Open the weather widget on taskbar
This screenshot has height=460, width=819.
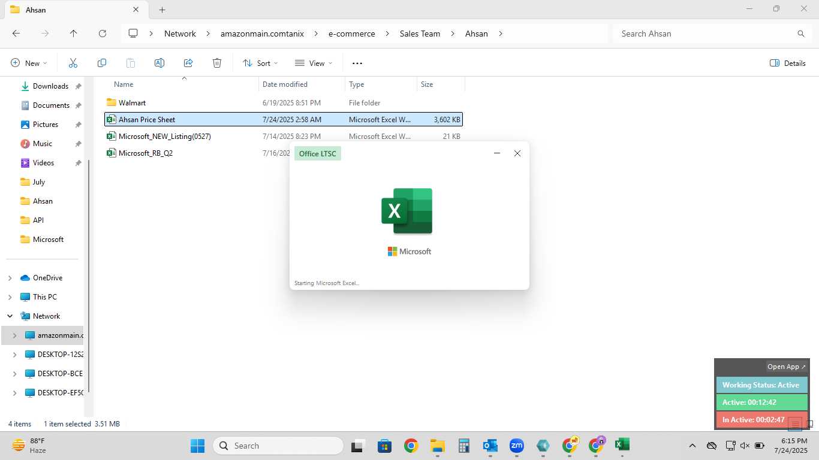[x=30, y=446]
